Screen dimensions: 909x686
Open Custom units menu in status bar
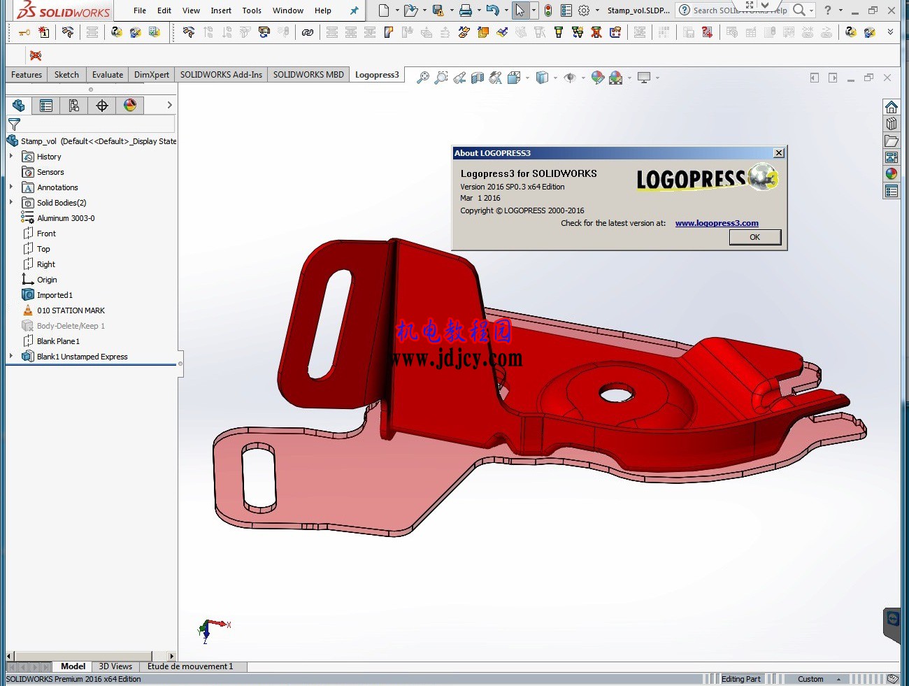coord(818,679)
